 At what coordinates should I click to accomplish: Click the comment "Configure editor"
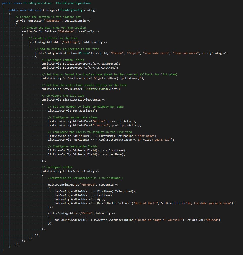(x=57, y=167)
